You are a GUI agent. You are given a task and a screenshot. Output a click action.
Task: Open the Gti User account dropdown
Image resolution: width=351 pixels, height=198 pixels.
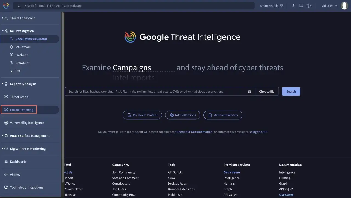pos(330,6)
